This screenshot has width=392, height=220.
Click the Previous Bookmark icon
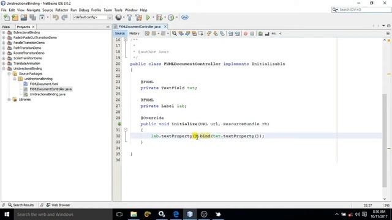click(209, 34)
